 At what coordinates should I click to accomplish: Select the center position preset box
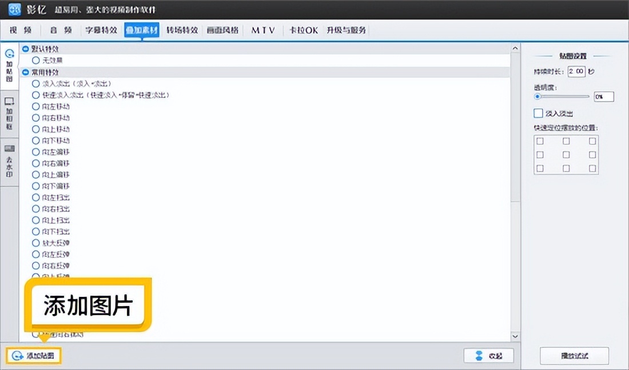click(566, 155)
